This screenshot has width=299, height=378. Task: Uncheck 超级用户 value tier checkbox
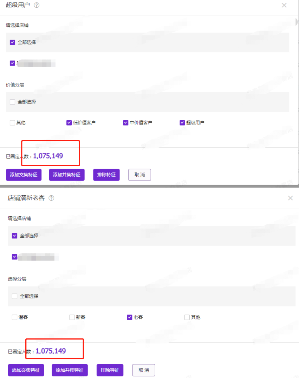pos(182,123)
